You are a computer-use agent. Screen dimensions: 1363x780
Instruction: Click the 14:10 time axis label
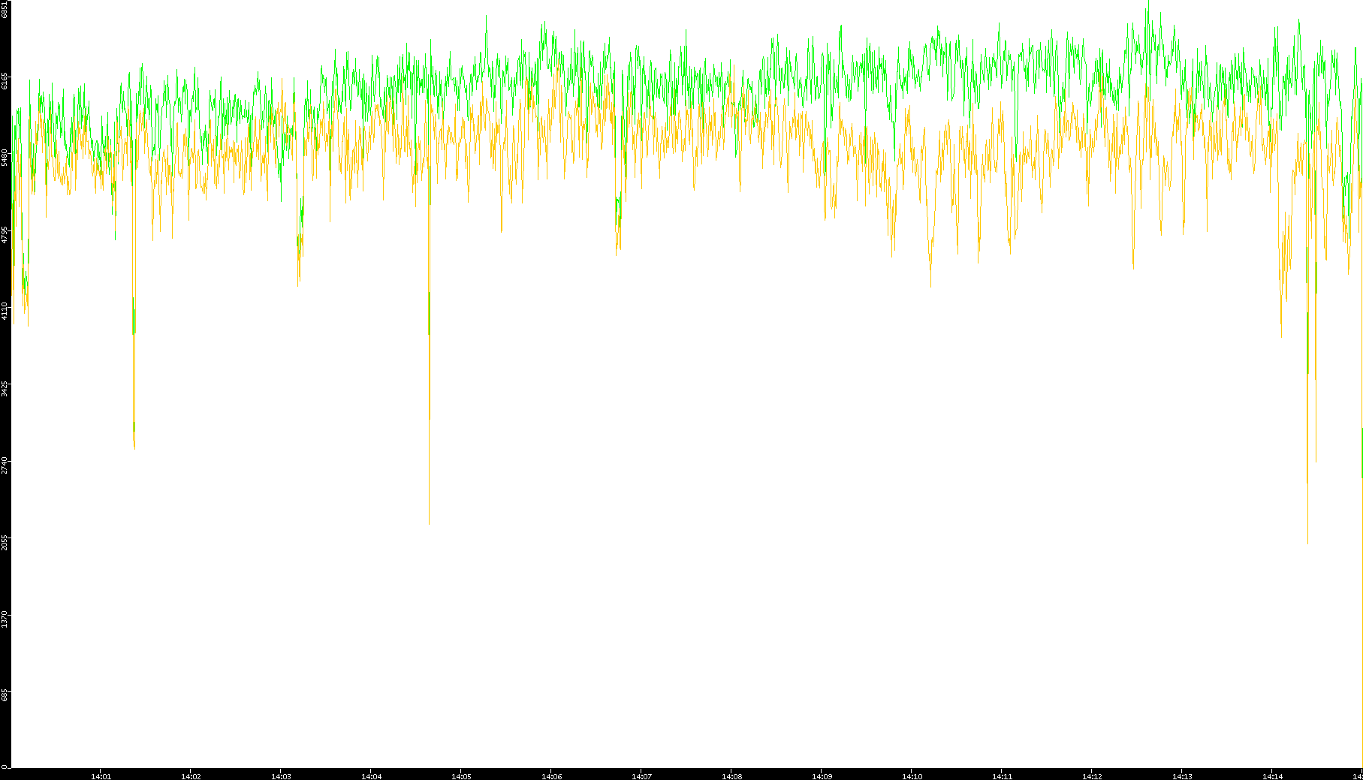(912, 775)
